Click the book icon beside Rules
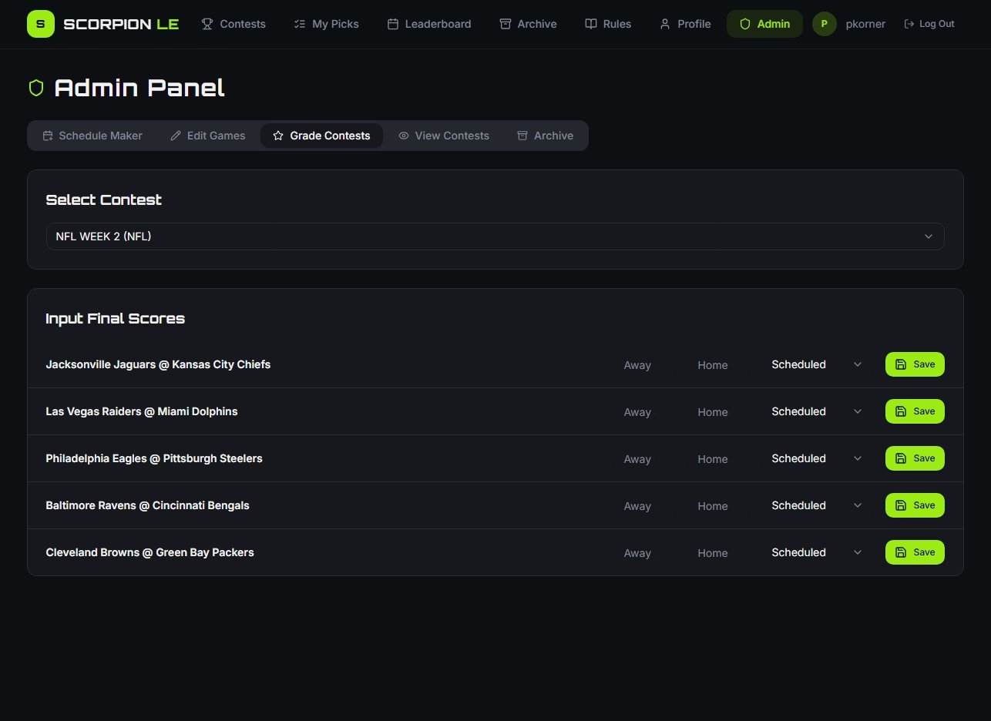 591,24
